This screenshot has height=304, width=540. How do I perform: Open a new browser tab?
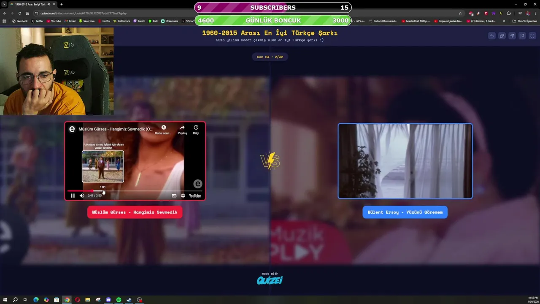61,4
